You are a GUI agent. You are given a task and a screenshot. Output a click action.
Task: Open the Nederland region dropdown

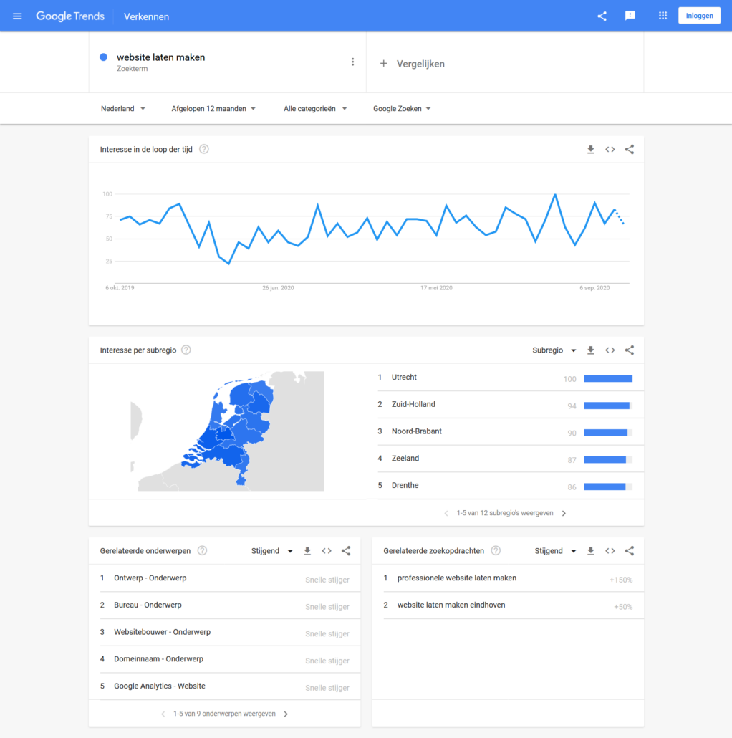click(122, 108)
